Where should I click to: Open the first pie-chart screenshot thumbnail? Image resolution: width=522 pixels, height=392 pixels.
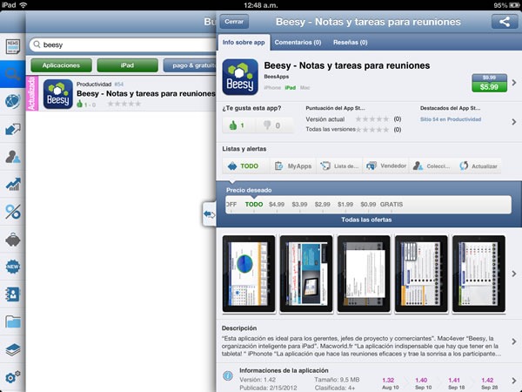[x=249, y=274]
